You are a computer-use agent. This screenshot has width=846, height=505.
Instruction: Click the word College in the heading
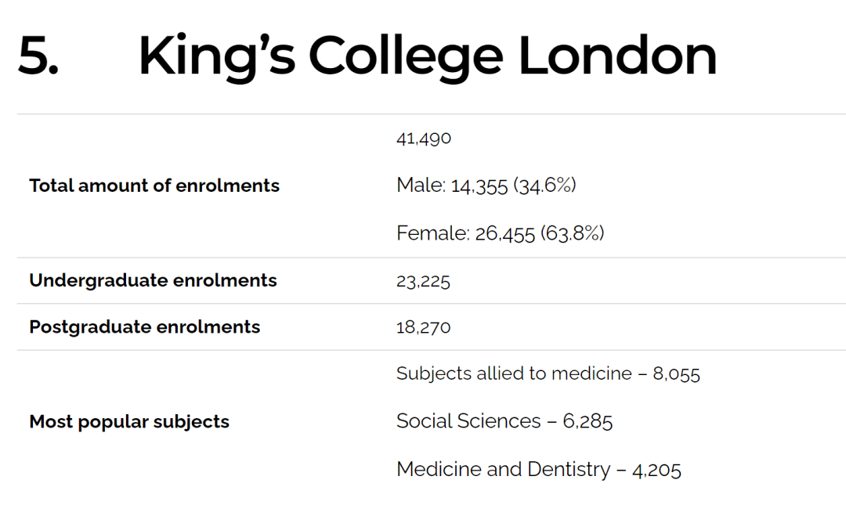pyautogui.click(x=406, y=58)
